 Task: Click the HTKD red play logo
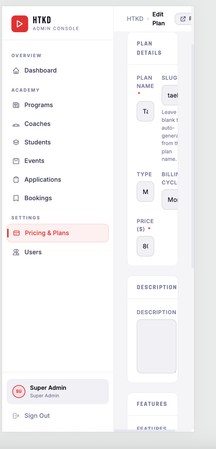pos(20,24)
